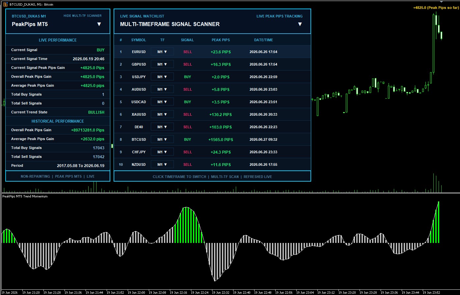Screen dimensions: 460x295
Task: Open the XAUUSD timeframe M1 dropdown
Action: tap(162, 114)
